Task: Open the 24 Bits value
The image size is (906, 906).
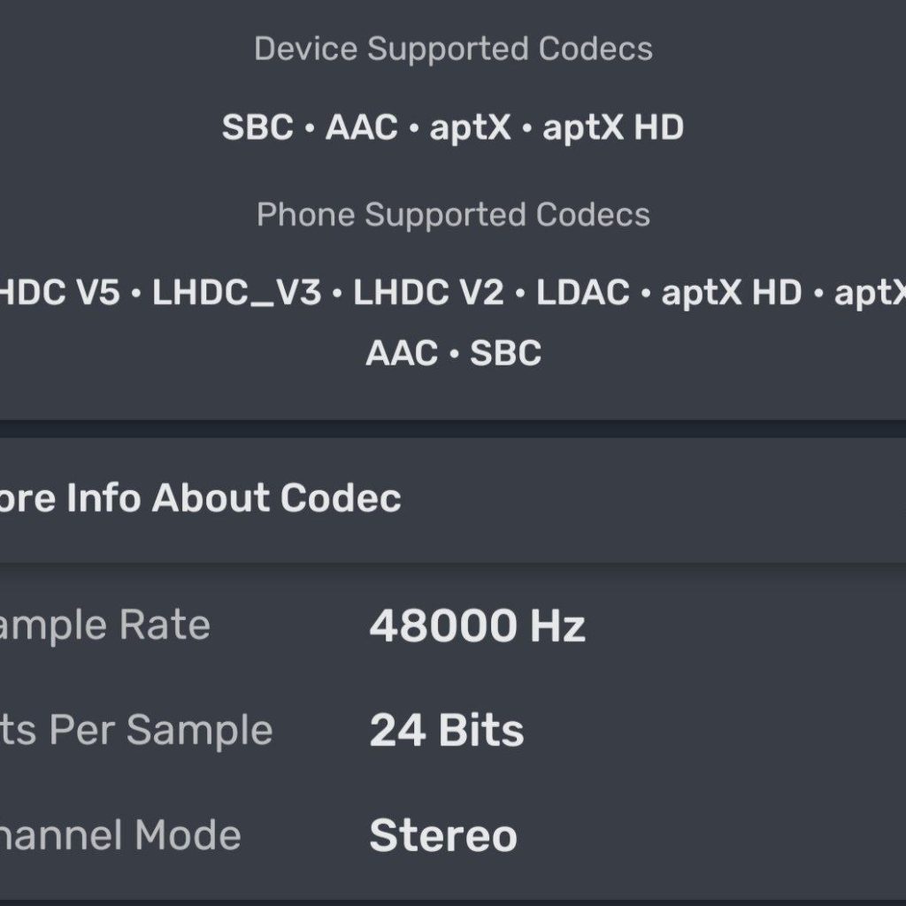Action: (x=446, y=732)
